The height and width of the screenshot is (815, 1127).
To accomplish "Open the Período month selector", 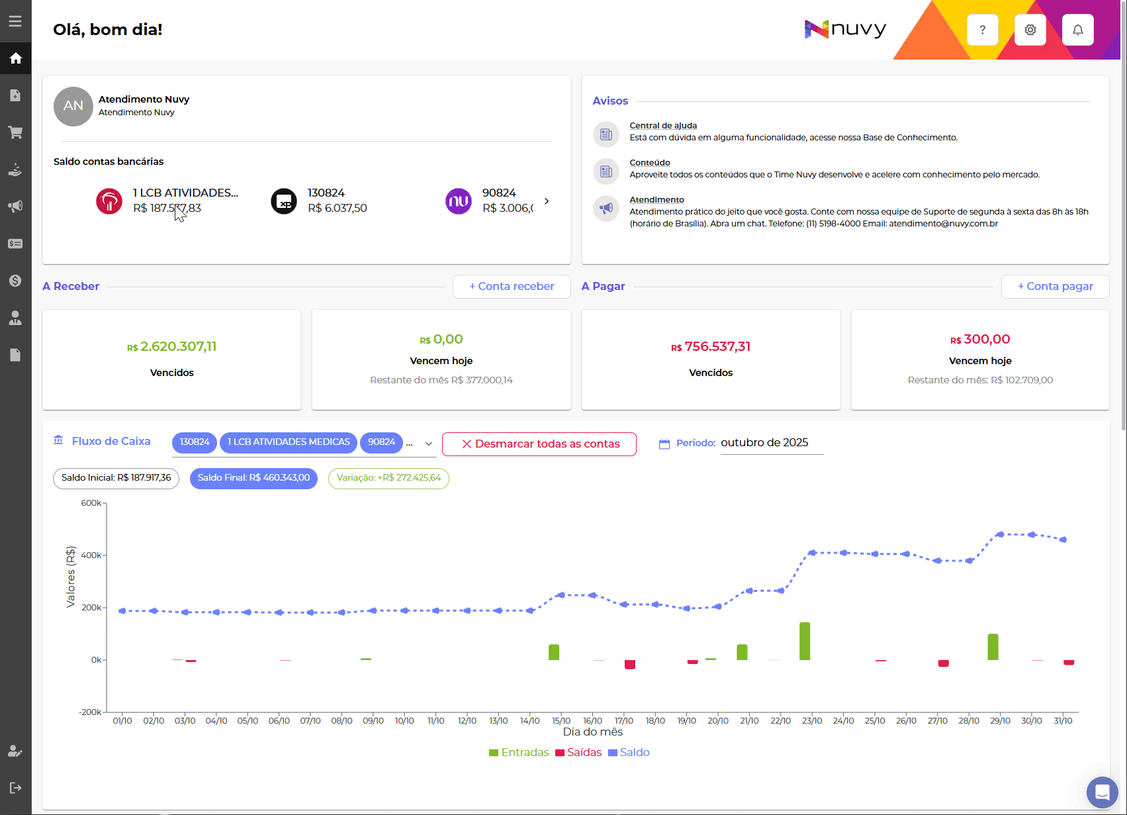I will 771,443.
